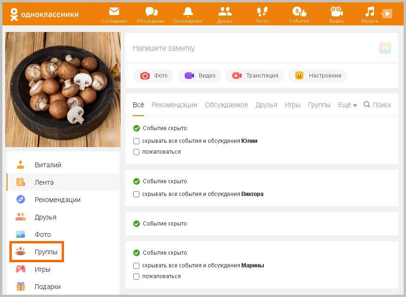Screen dimensions: 406x297
Task: Expand the Ещё dropdown in feed tabs
Action: [x=348, y=105]
